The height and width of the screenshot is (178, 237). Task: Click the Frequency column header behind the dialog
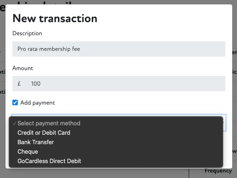coord(218,171)
